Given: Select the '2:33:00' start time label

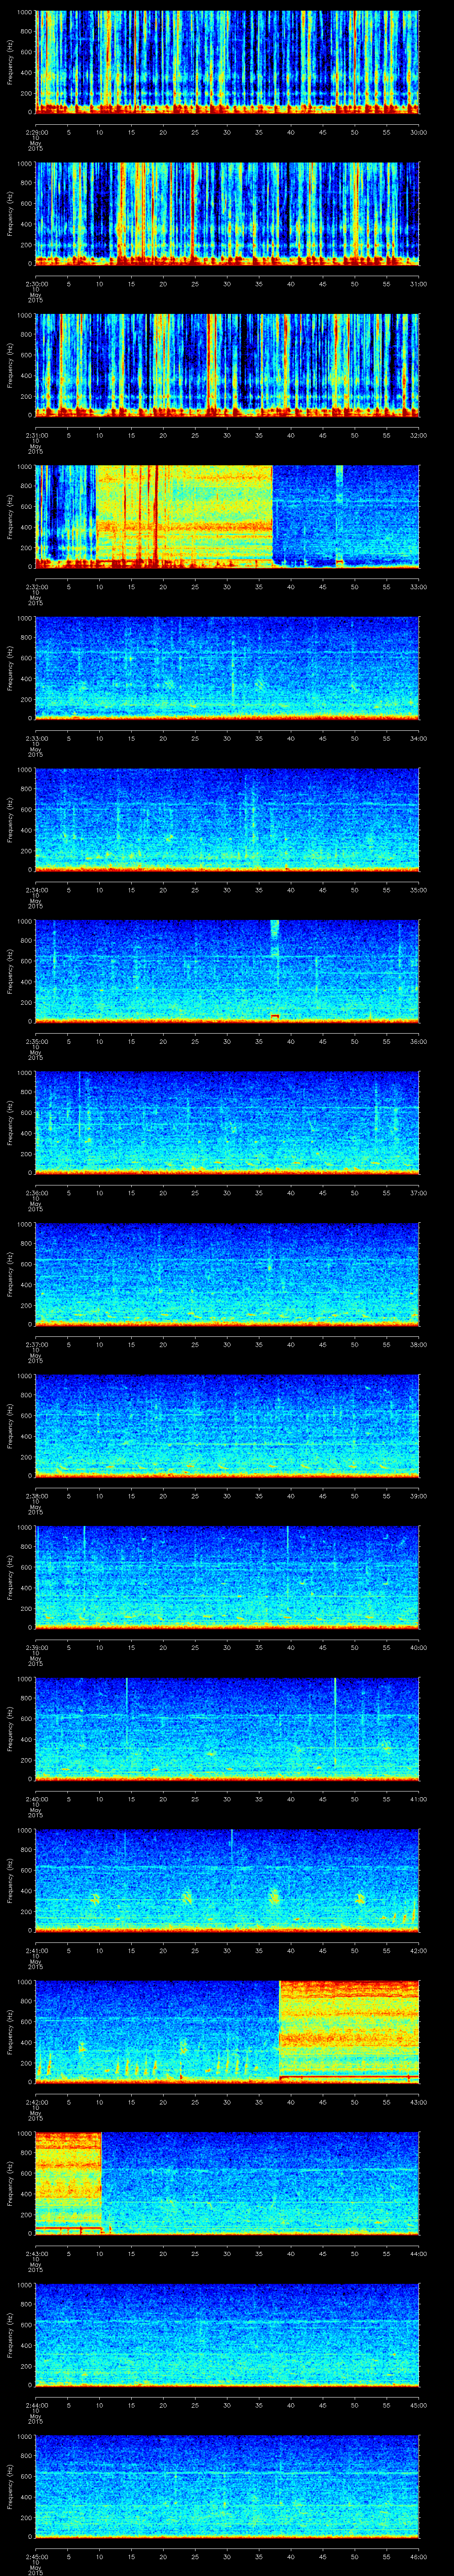Looking at the screenshot, I should 36,738.
